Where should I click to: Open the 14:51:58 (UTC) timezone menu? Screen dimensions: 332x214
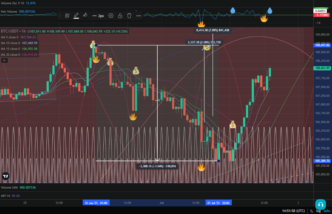293,211
